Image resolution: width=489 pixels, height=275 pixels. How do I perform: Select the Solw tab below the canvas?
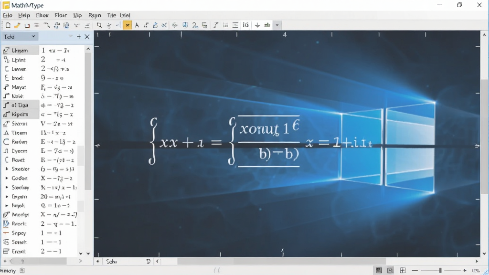point(112,261)
